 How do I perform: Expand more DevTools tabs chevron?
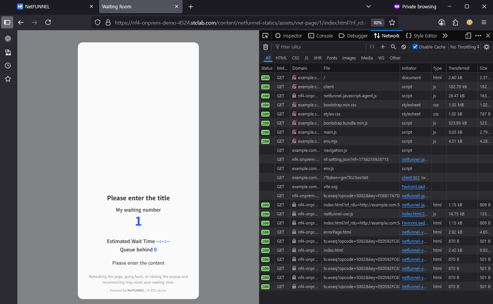[445, 36]
